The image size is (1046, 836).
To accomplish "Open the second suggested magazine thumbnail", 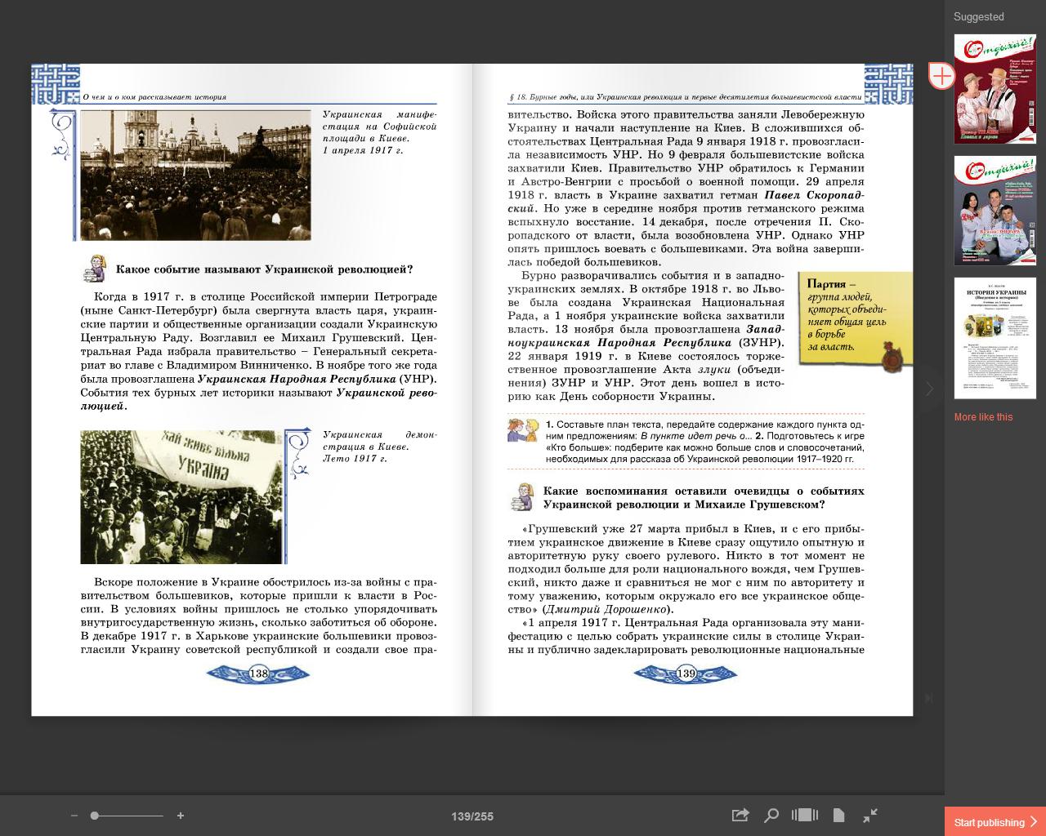I will pyautogui.click(x=995, y=211).
